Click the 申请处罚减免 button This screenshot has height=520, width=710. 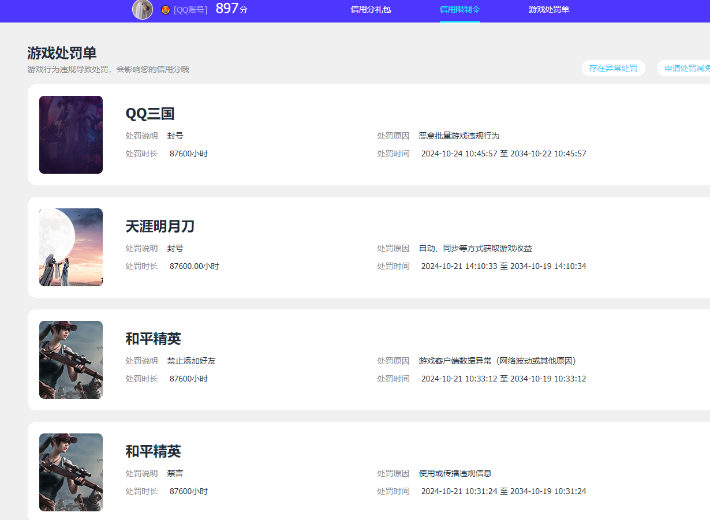click(x=691, y=68)
